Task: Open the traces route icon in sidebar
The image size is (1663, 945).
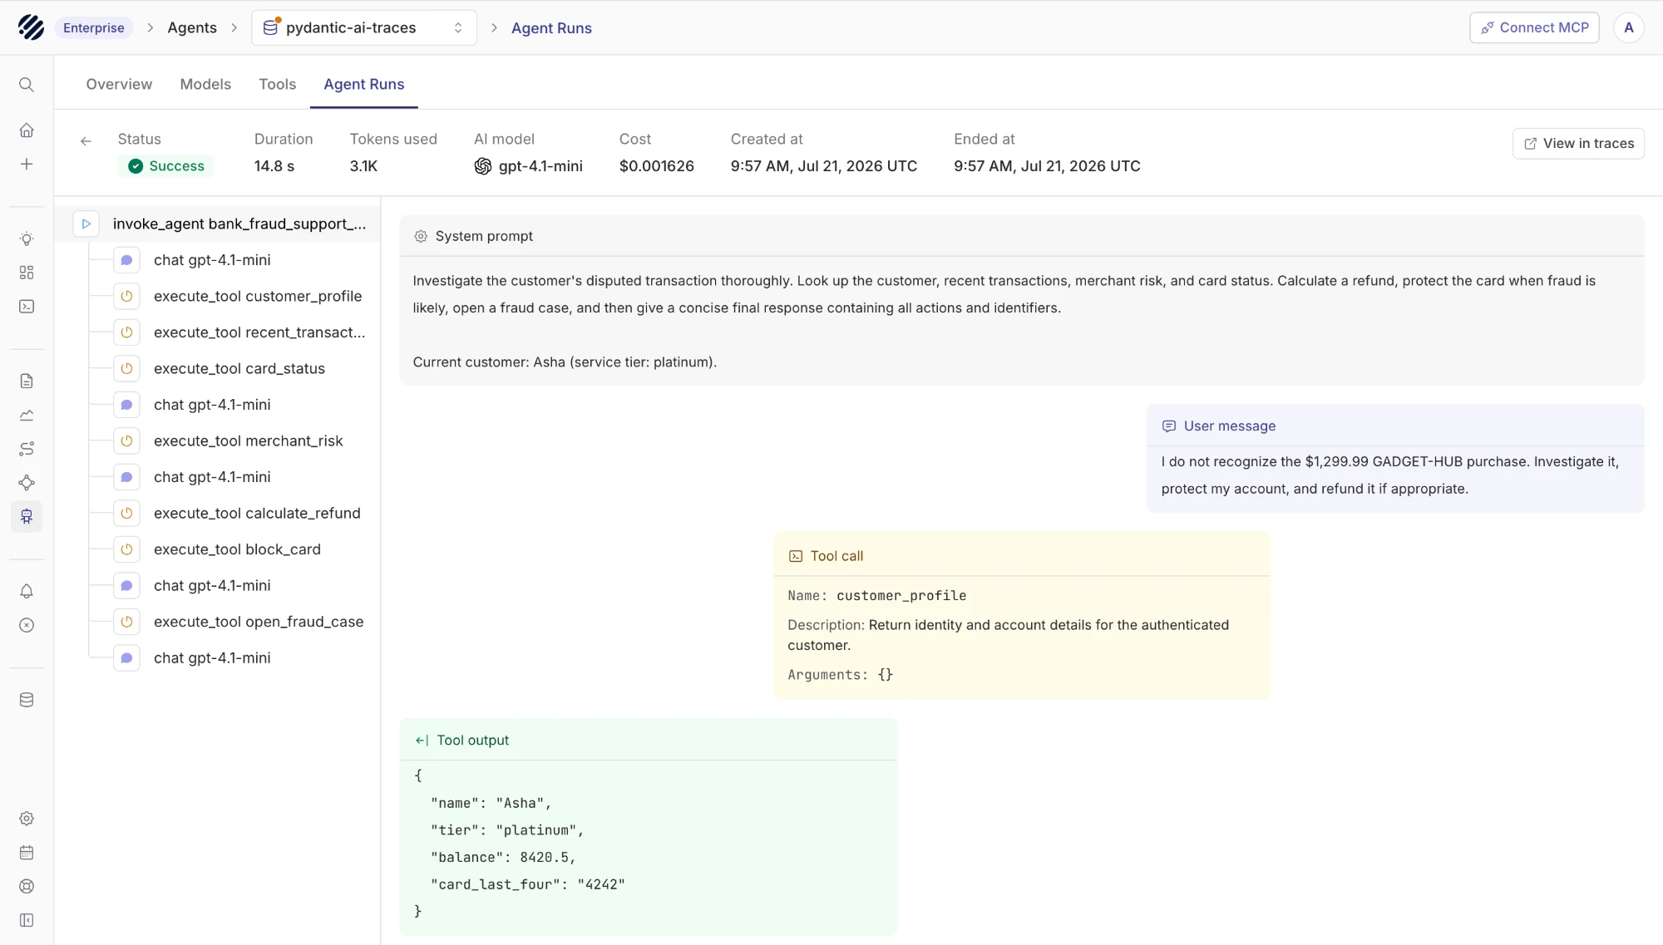Action: point(27,449)
